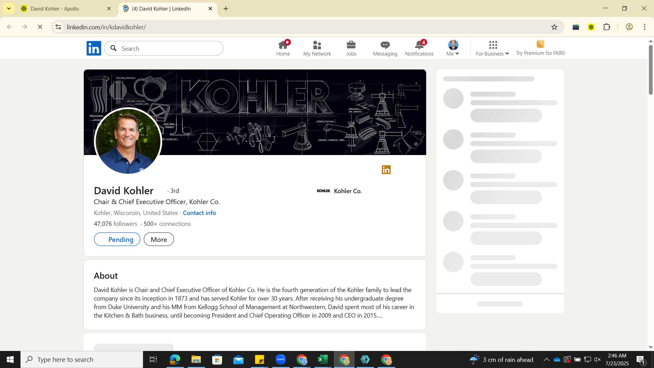654x368 pixels.
Task: Open Kohler Co. company link
Action: pos(339,191)
